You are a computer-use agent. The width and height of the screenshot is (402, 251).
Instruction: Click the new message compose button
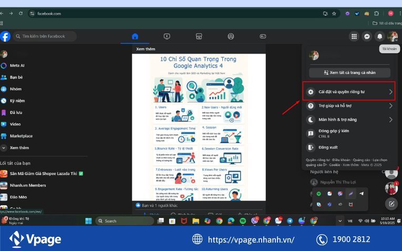[x=391, y=204]
